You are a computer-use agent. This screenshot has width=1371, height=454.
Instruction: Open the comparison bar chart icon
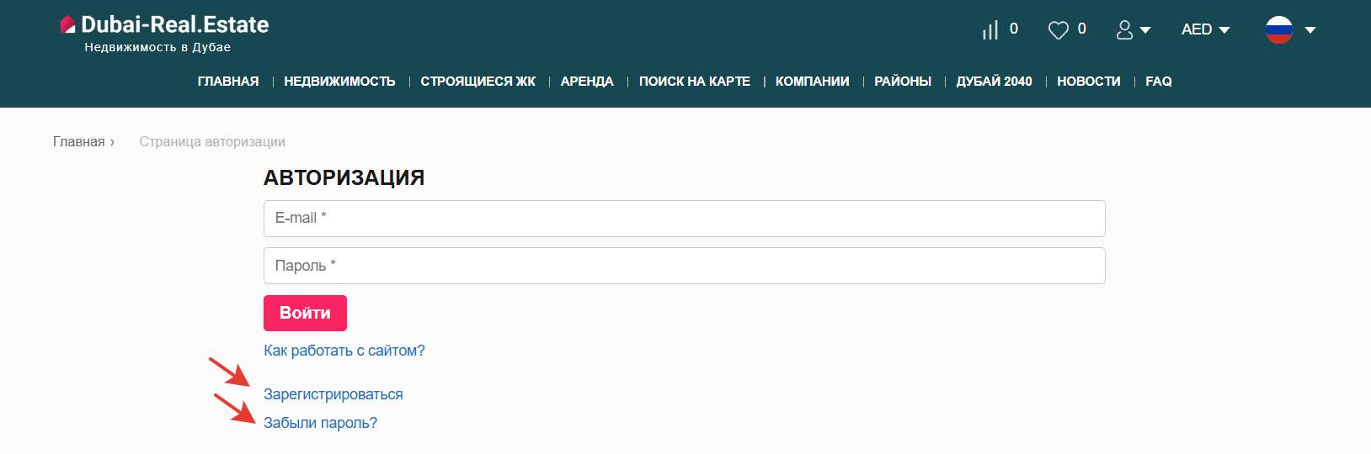click(990, 30)
